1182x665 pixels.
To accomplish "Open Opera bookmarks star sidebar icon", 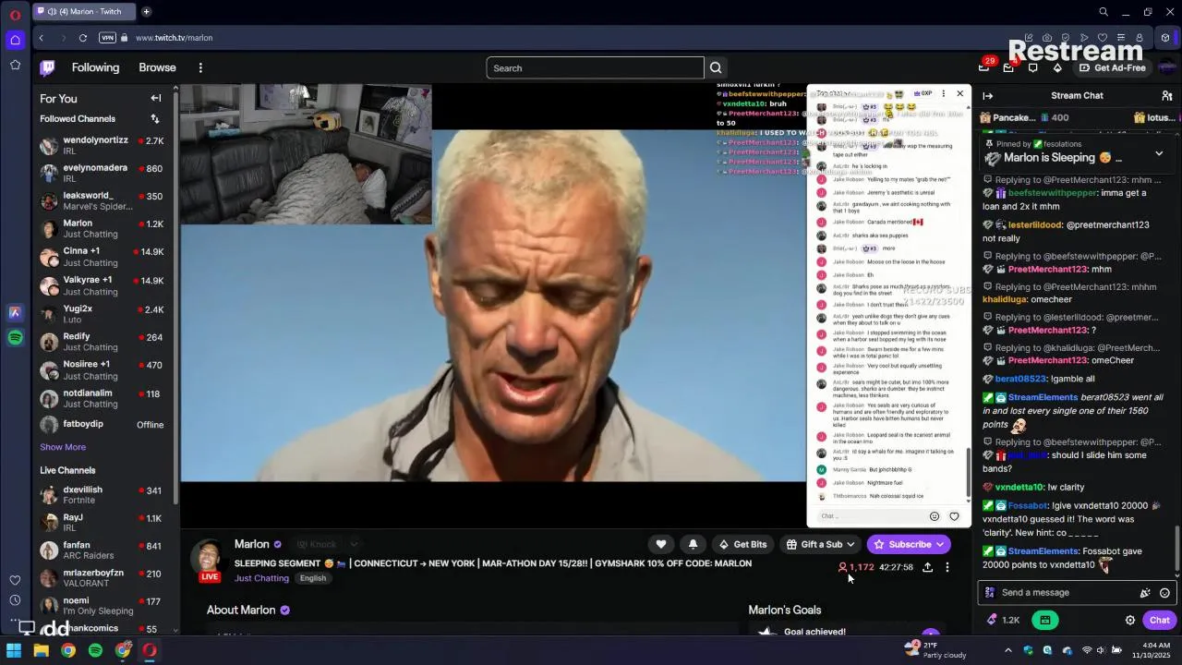I will 15,65.
